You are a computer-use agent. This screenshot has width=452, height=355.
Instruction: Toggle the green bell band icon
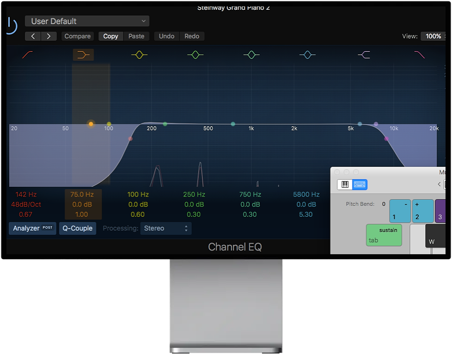(195, 55)
